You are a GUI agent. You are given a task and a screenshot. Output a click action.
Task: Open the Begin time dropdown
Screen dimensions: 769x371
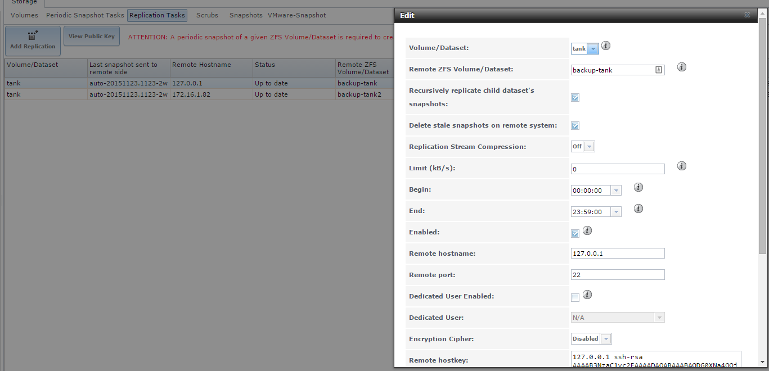tap(616, 191)
